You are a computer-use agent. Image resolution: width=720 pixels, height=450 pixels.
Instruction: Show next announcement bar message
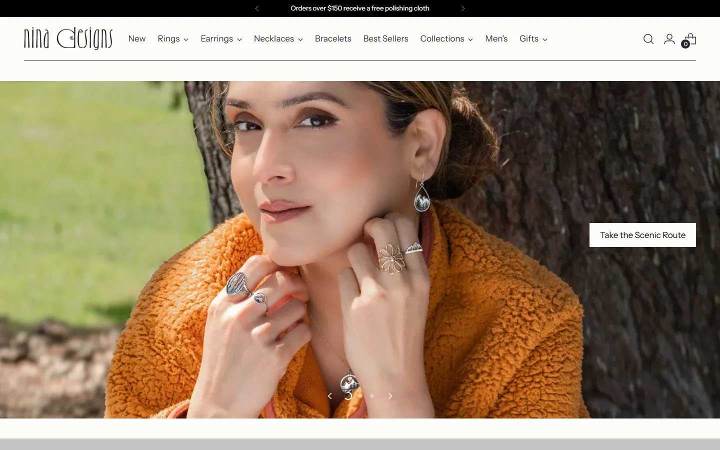click(x=463, y=8)
